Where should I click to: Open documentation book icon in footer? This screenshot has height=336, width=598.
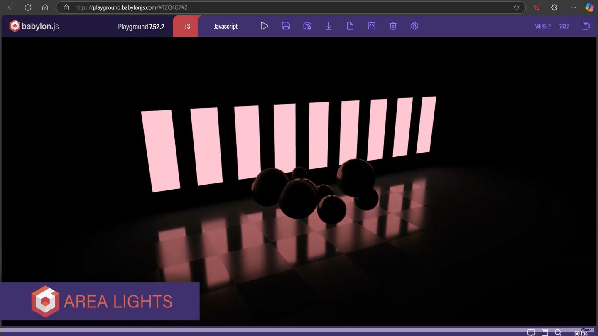click(x=545, y=333)
